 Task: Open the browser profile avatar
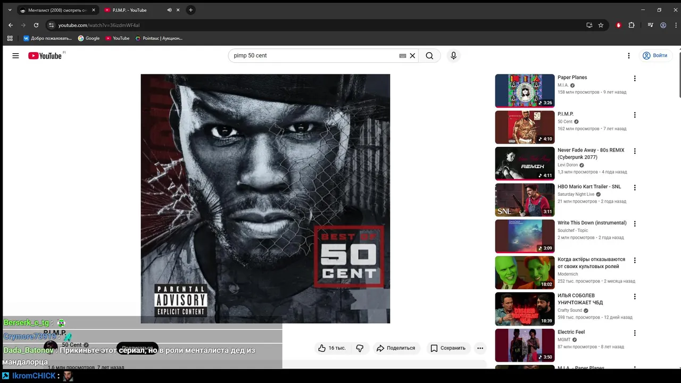pos(663,25)
